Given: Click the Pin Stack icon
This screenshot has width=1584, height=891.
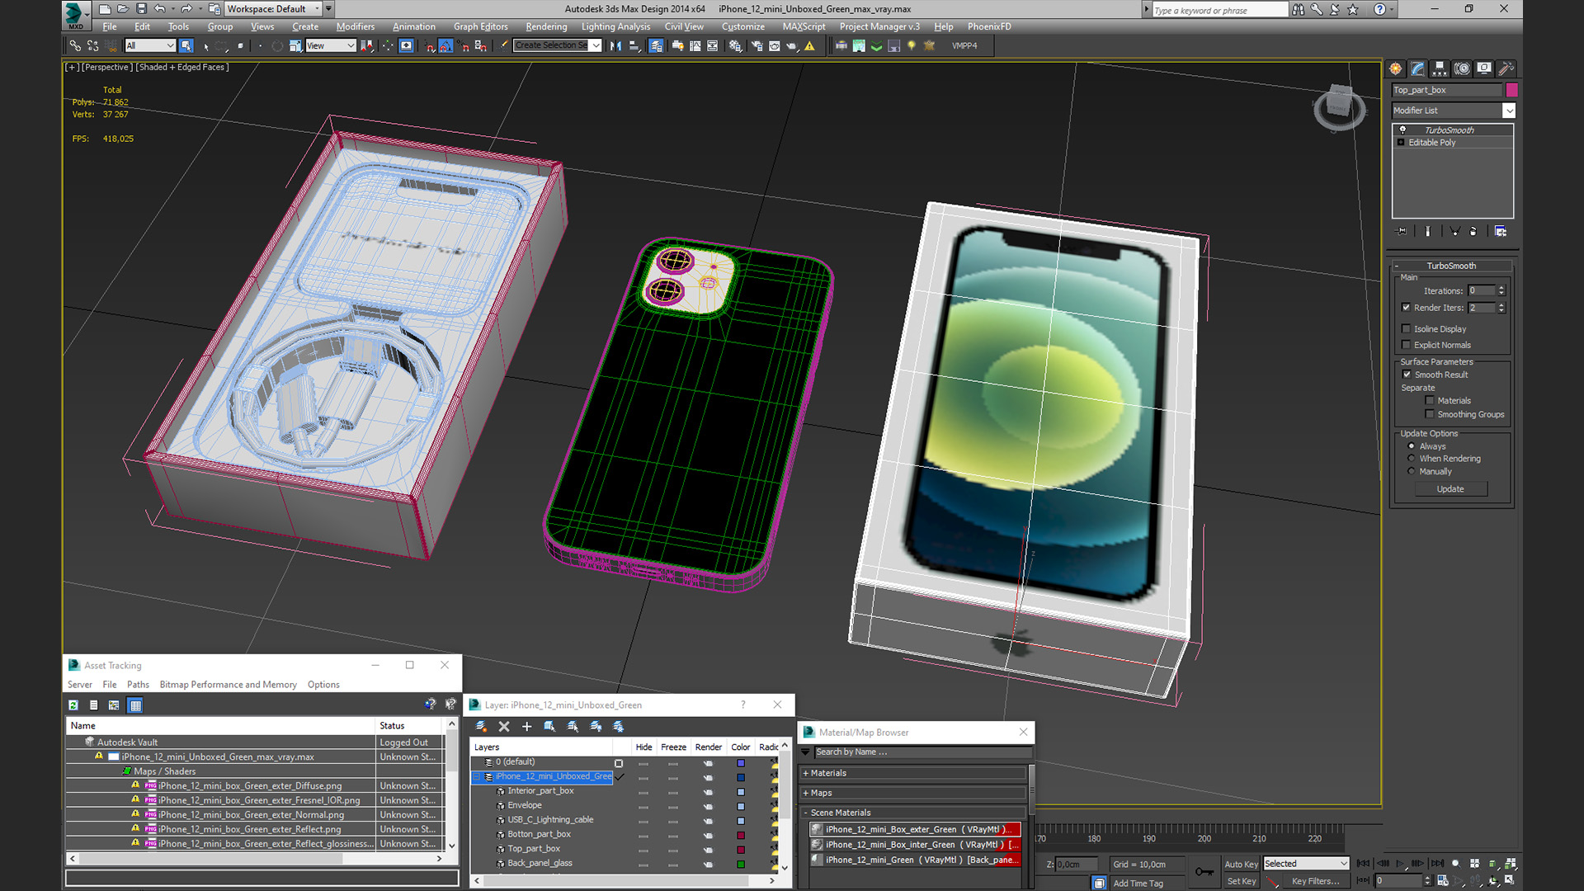Looking at the screenshot, I should tap(1401, 231).
